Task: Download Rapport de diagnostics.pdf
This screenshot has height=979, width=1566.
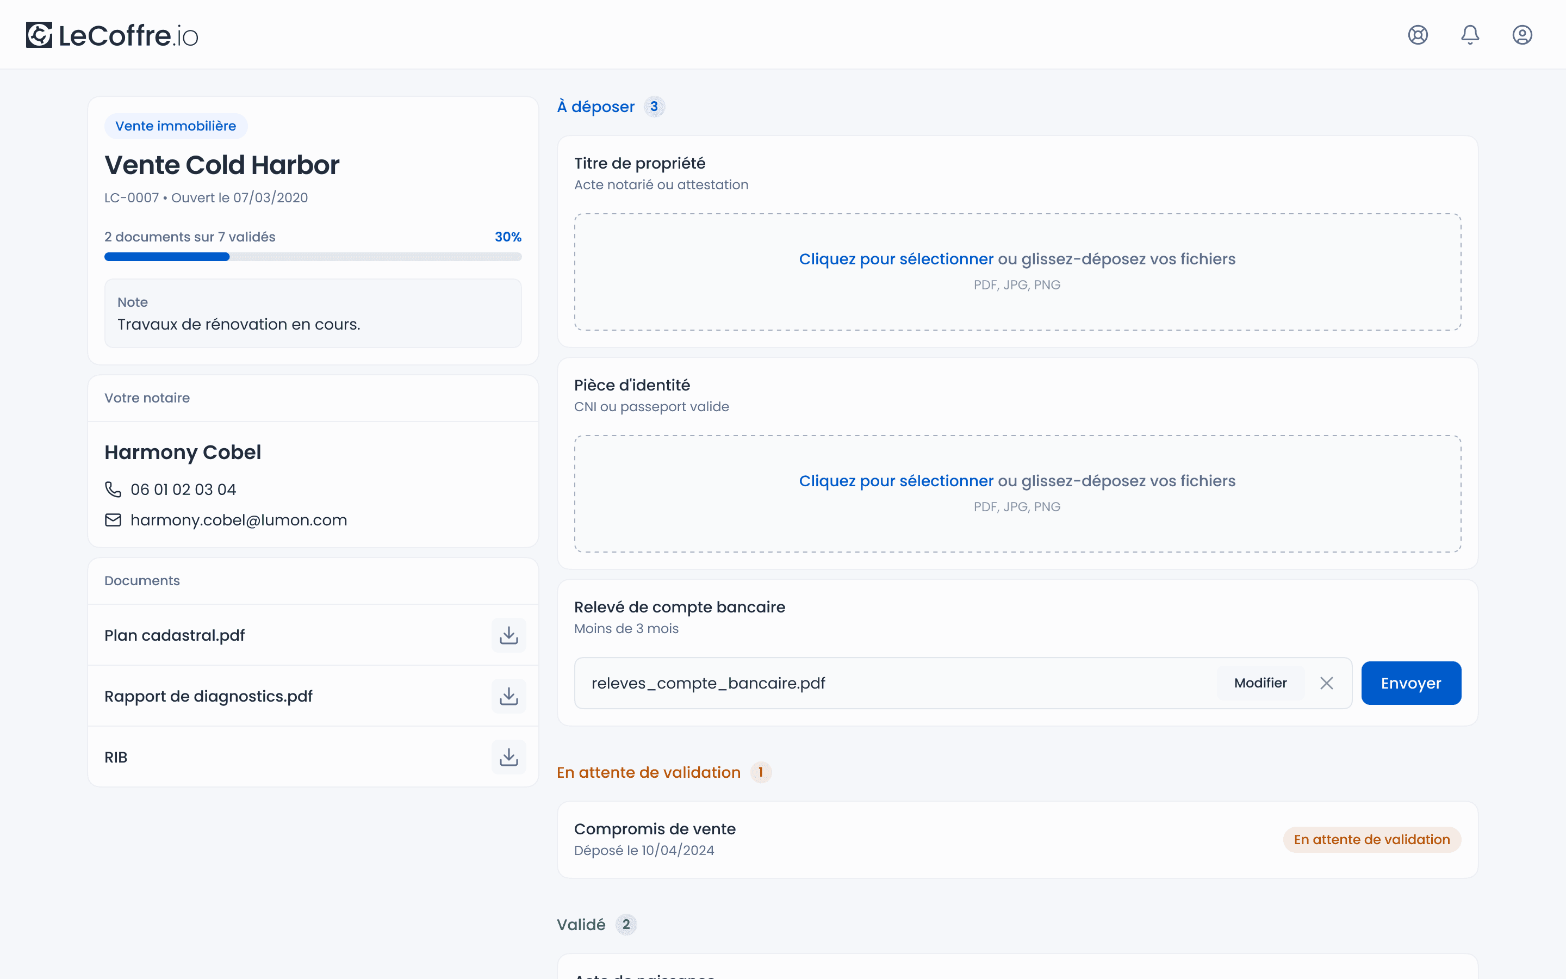Action: pyautogui.click(x=508, y=696)
